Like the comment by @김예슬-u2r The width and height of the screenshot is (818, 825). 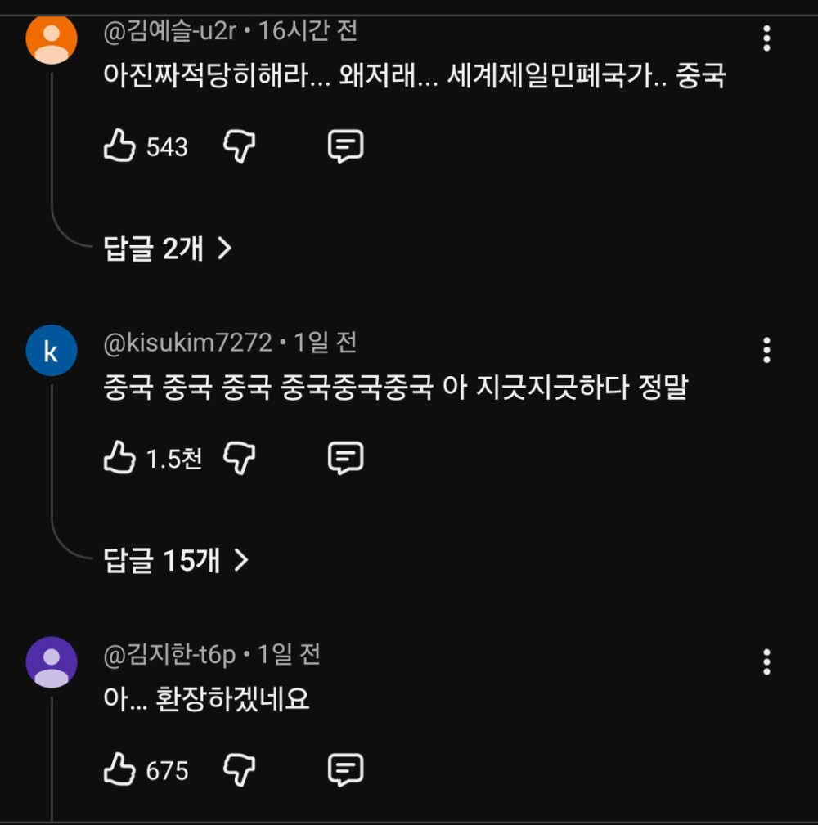pos(119,147)
